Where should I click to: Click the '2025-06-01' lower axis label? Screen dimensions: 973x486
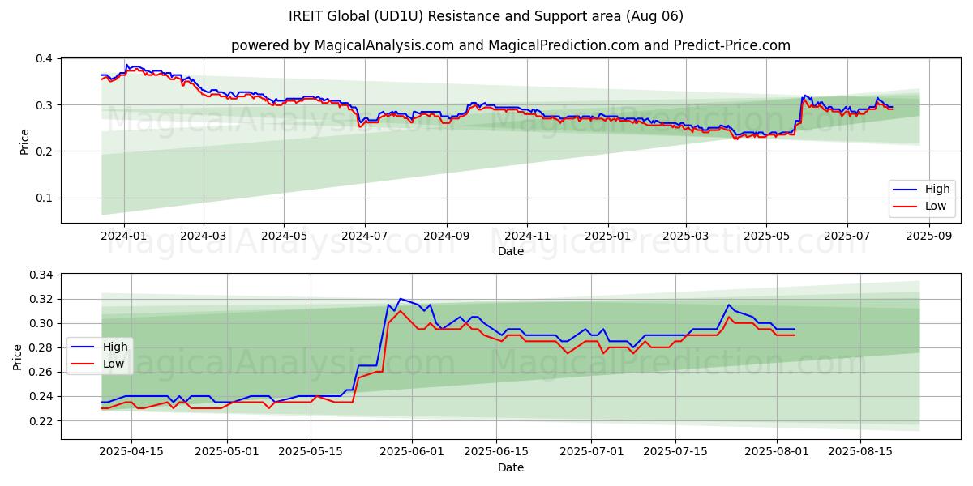tap(412, 452)
